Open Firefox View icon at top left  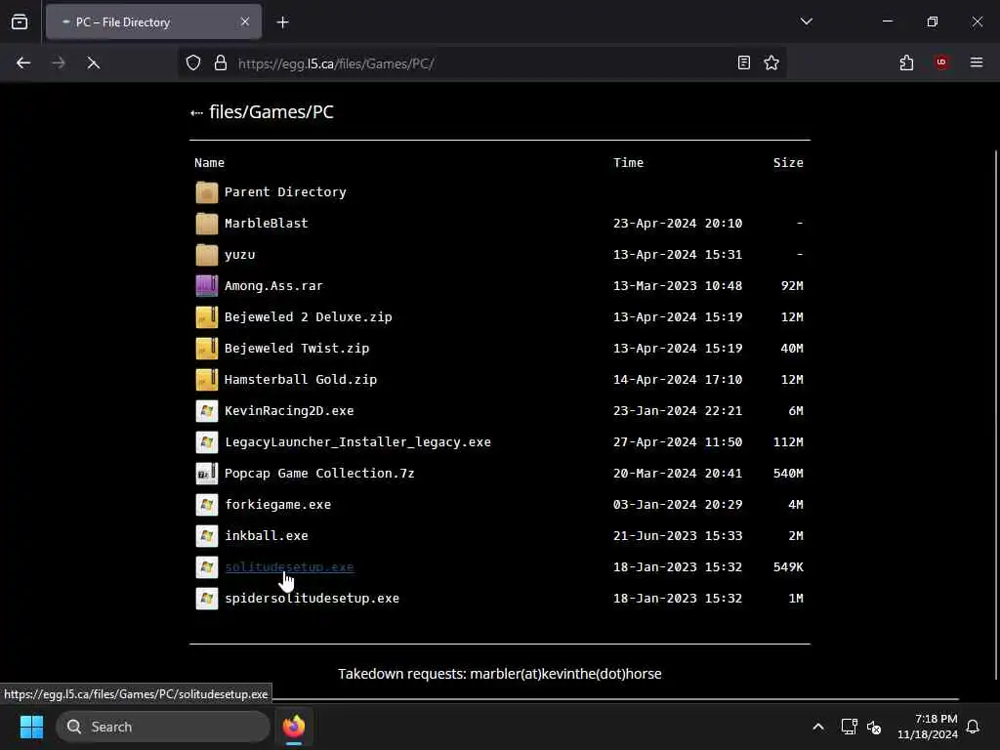tap(20, 21)
